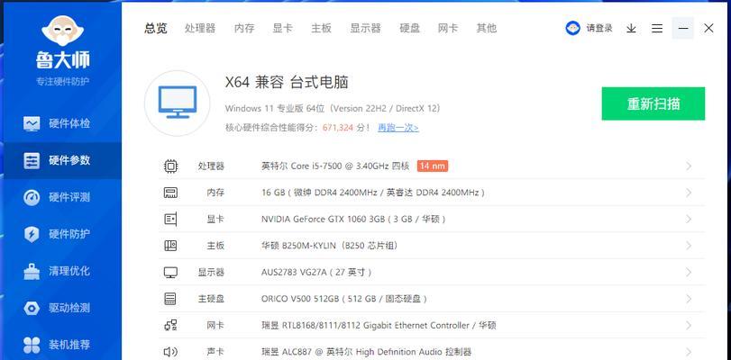731x360 pixels.
Task: Expand the 显示器 VG27A row chevron
Action: pyautogui.click(x=689, y=273)
